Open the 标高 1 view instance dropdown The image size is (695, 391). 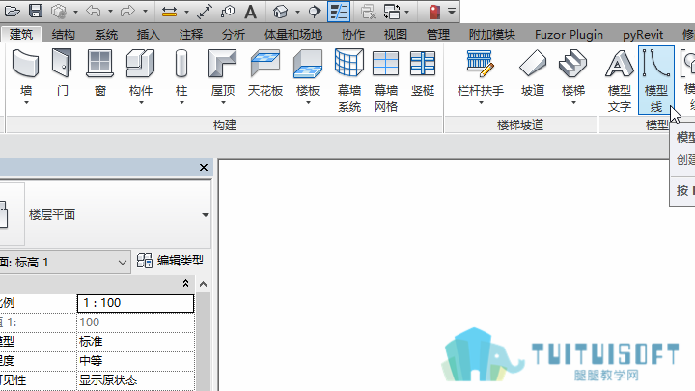(123, 263)
